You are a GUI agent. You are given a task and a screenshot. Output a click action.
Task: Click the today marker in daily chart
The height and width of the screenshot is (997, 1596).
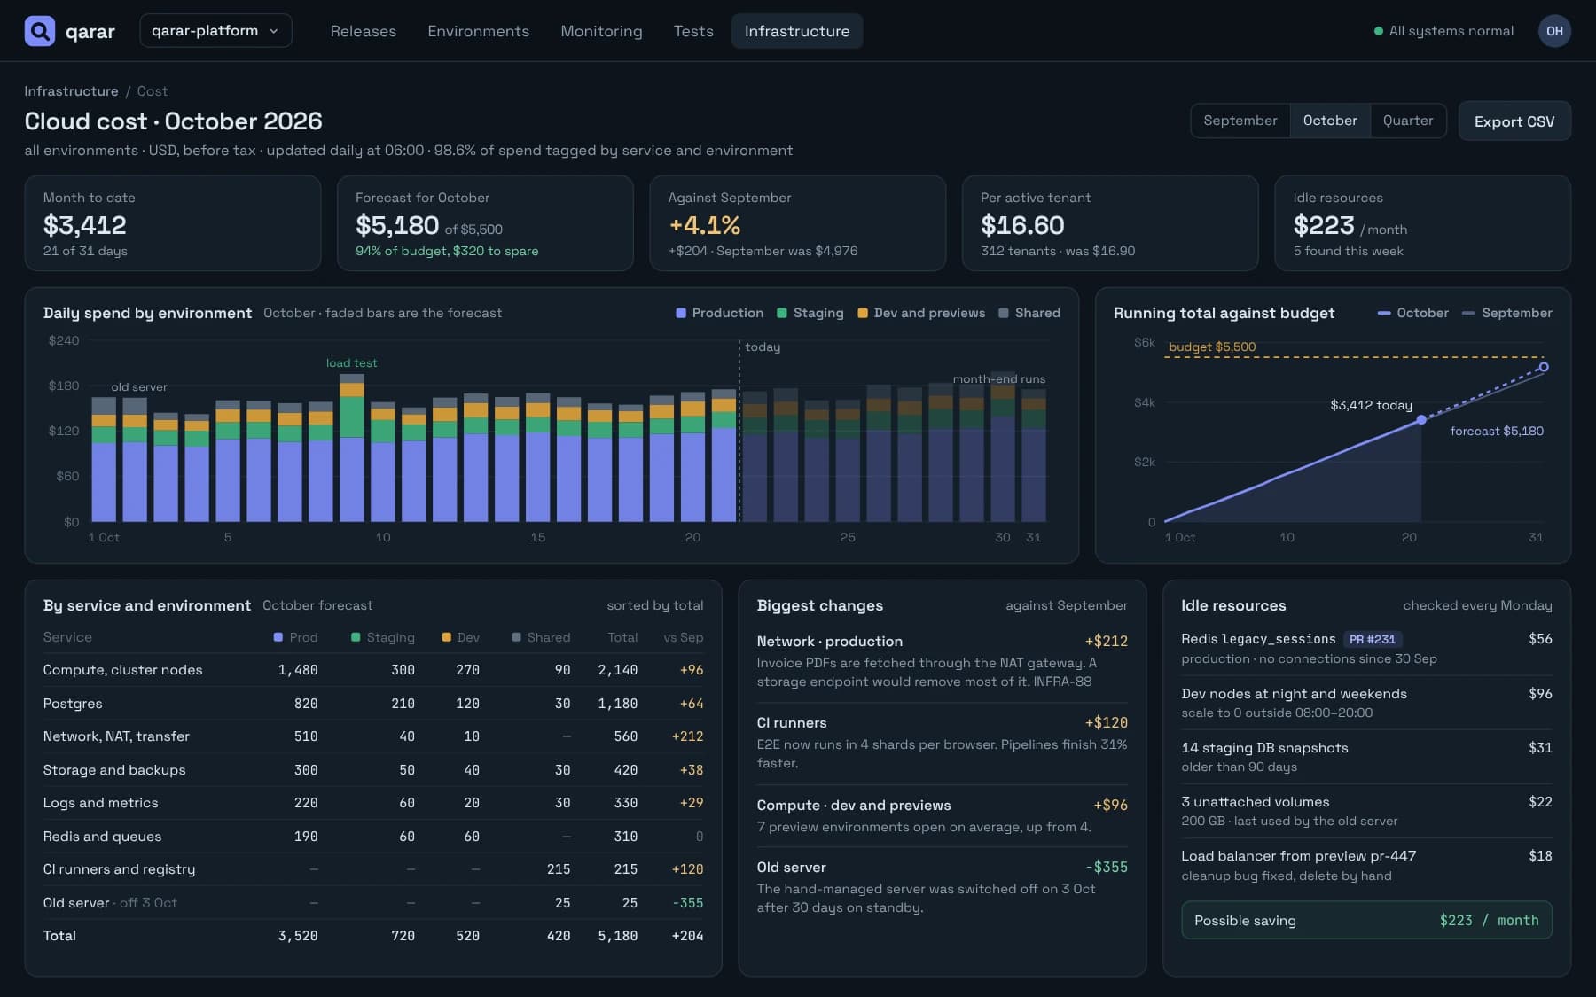(x=763, y=347)
